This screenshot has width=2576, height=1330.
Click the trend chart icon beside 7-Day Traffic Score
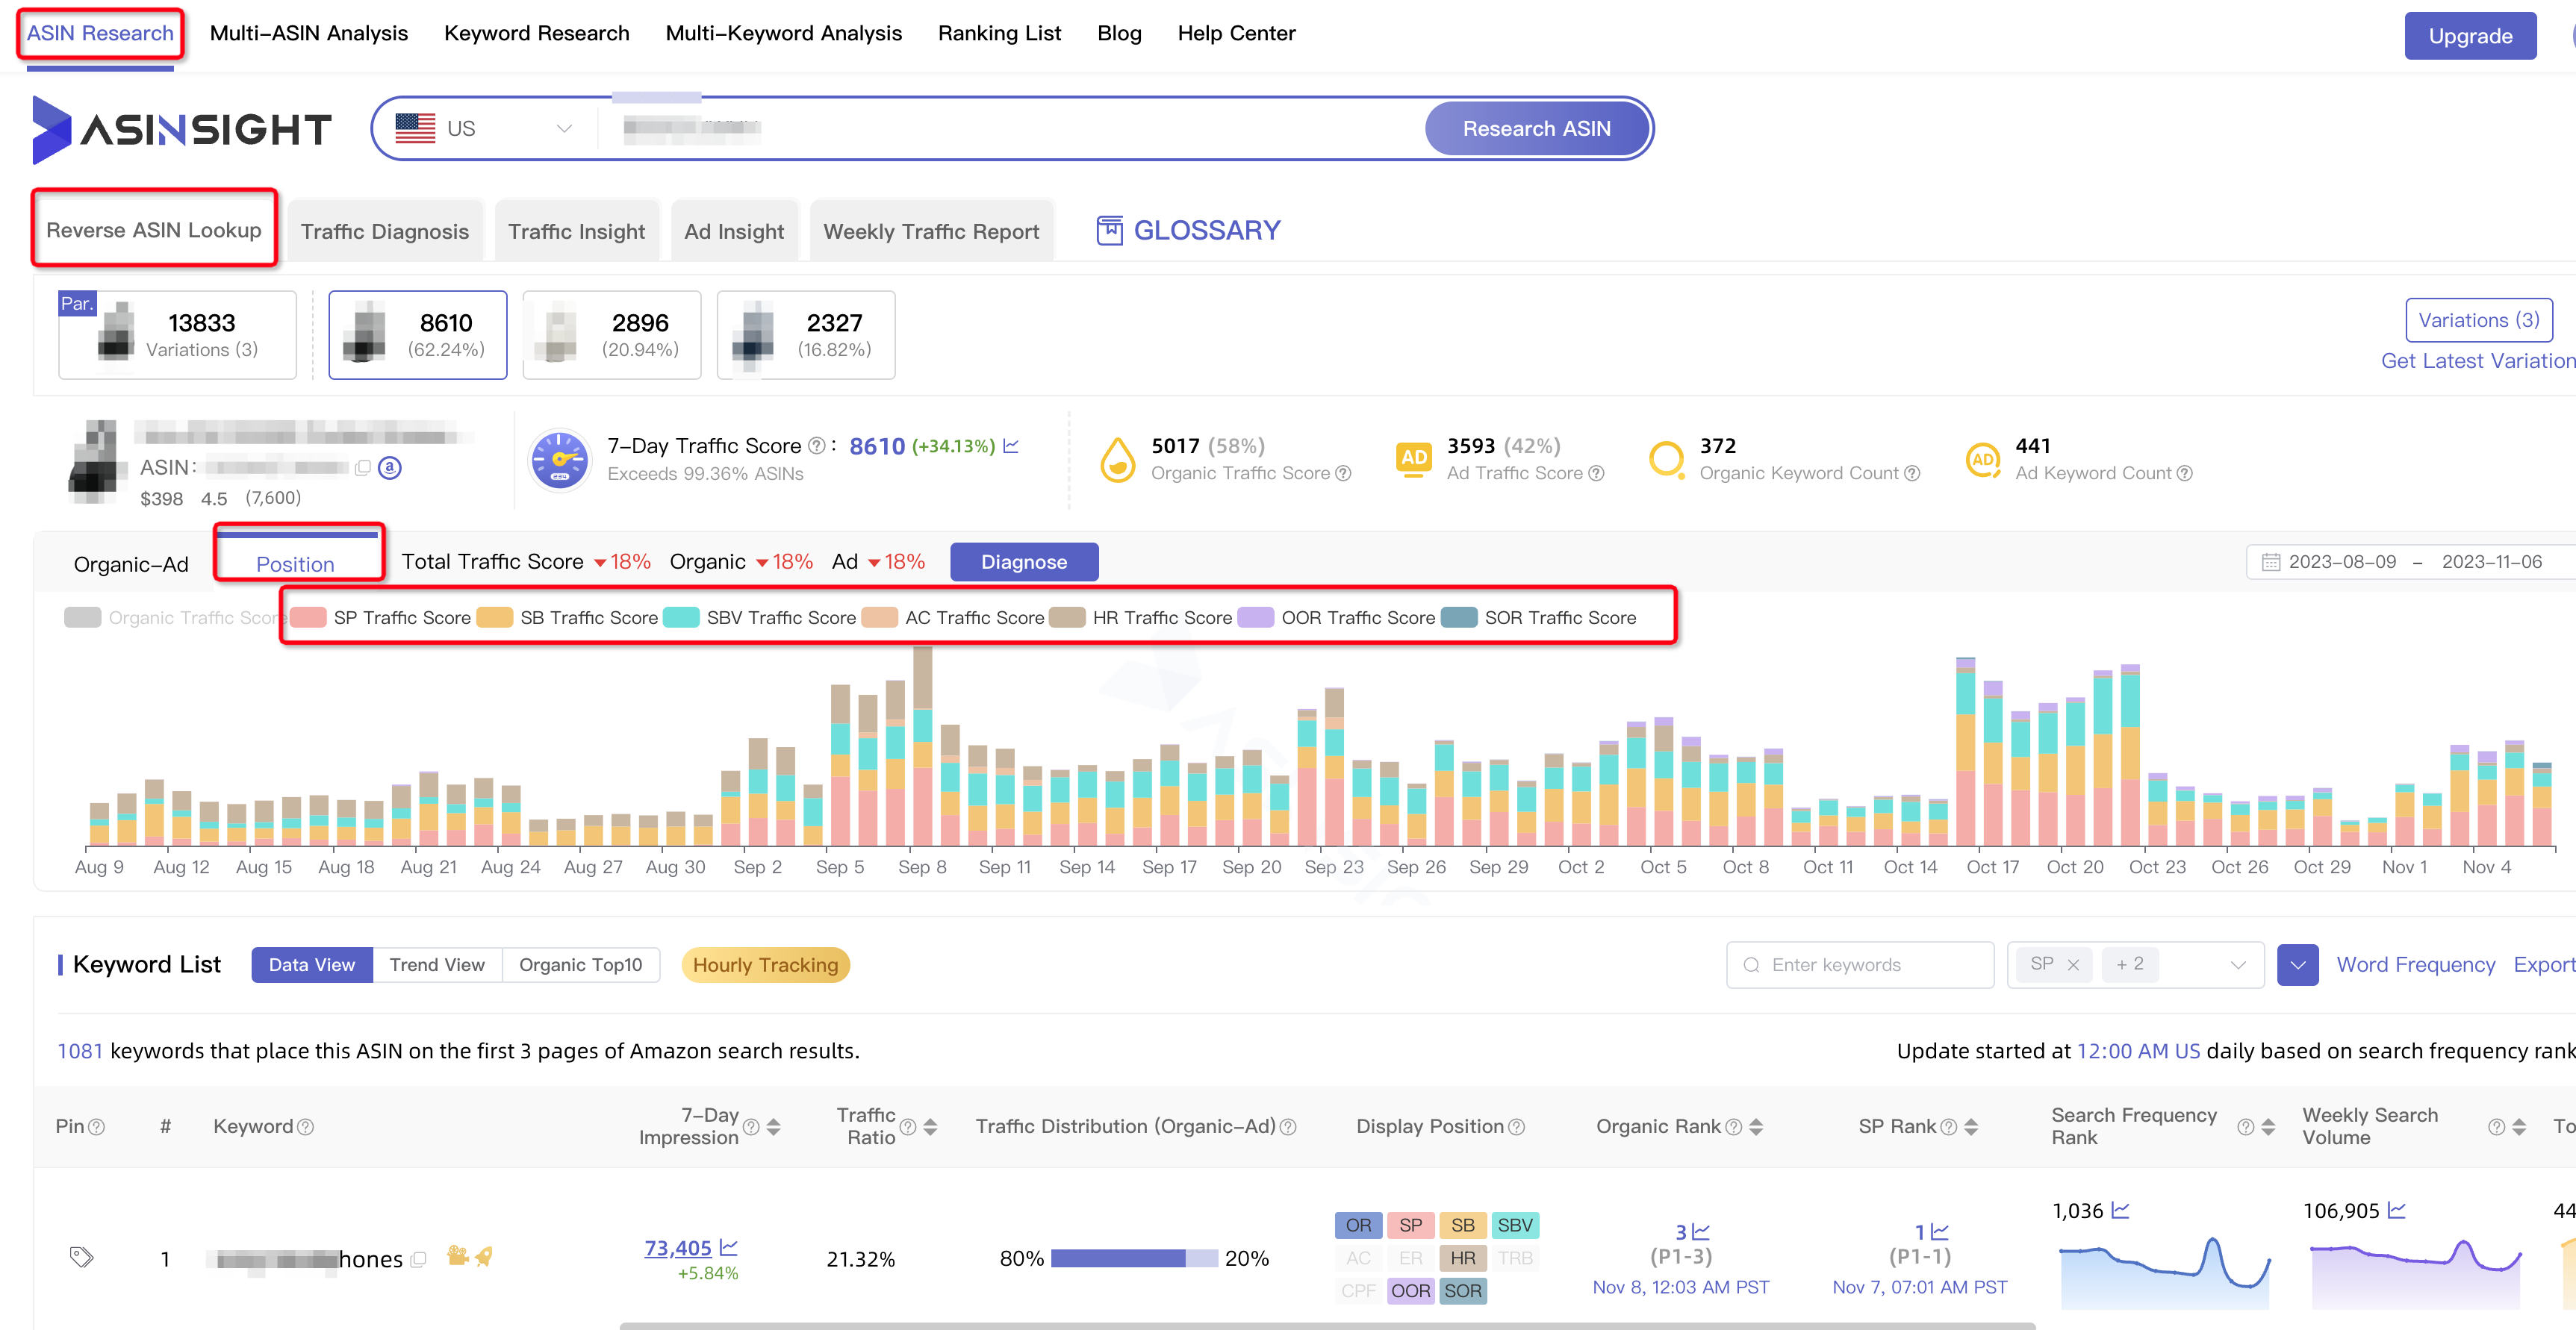1011,446
